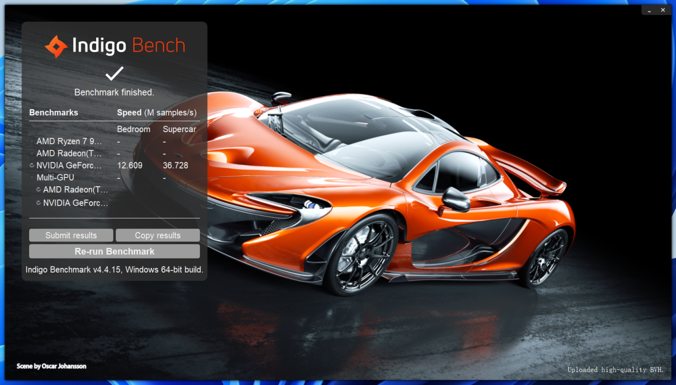Image resolution: width=676 pixels, height=385 pixels.
Task: Click the white benchmark finished checkmark icon
Action: point(114,73)
